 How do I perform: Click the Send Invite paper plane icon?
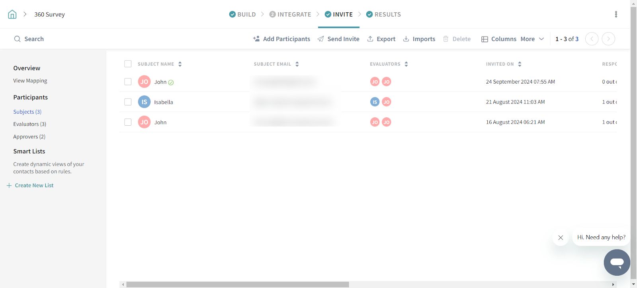click(x=320, y=39)
